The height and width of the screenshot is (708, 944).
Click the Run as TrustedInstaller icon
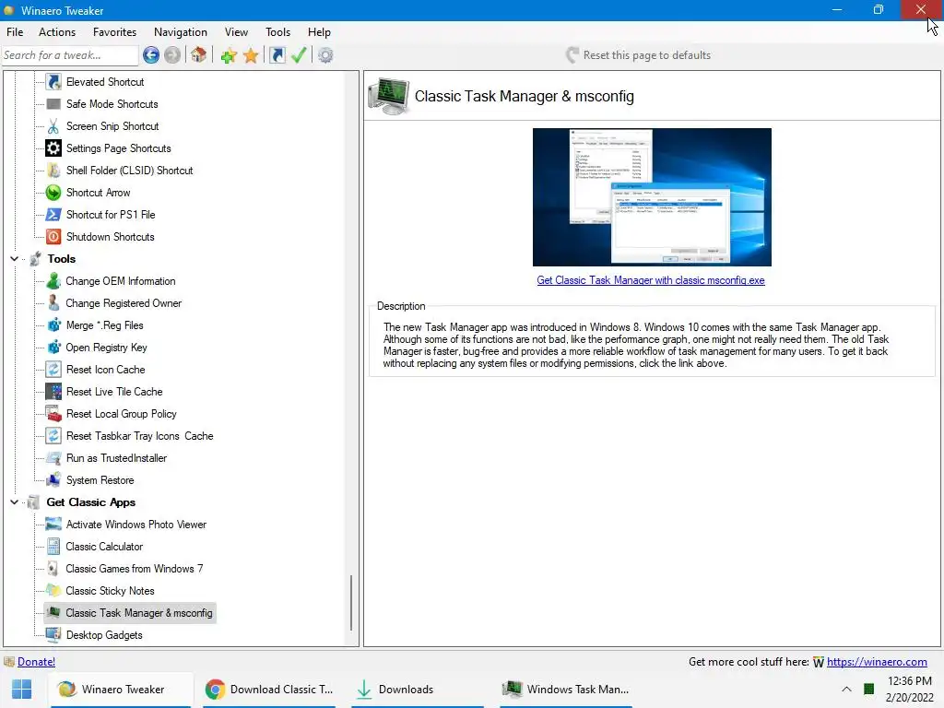click(x=53, y=458)
